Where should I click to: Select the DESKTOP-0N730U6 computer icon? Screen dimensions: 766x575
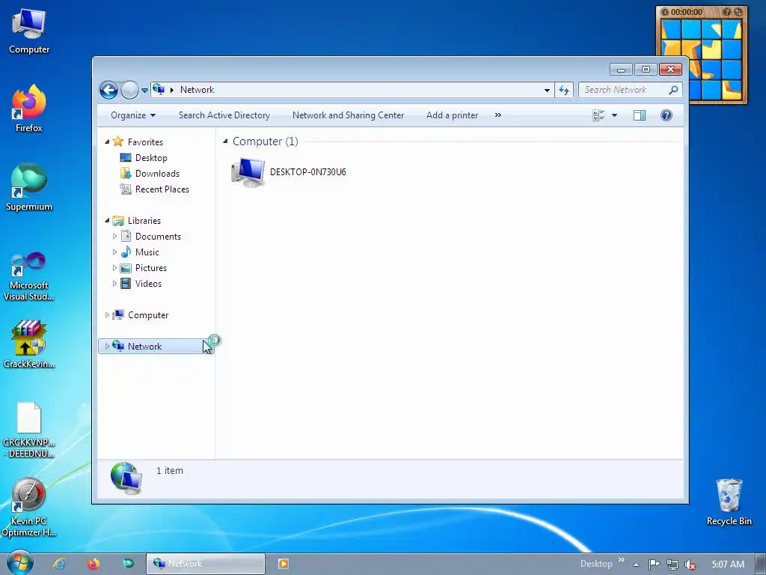[x=248, y=172]
